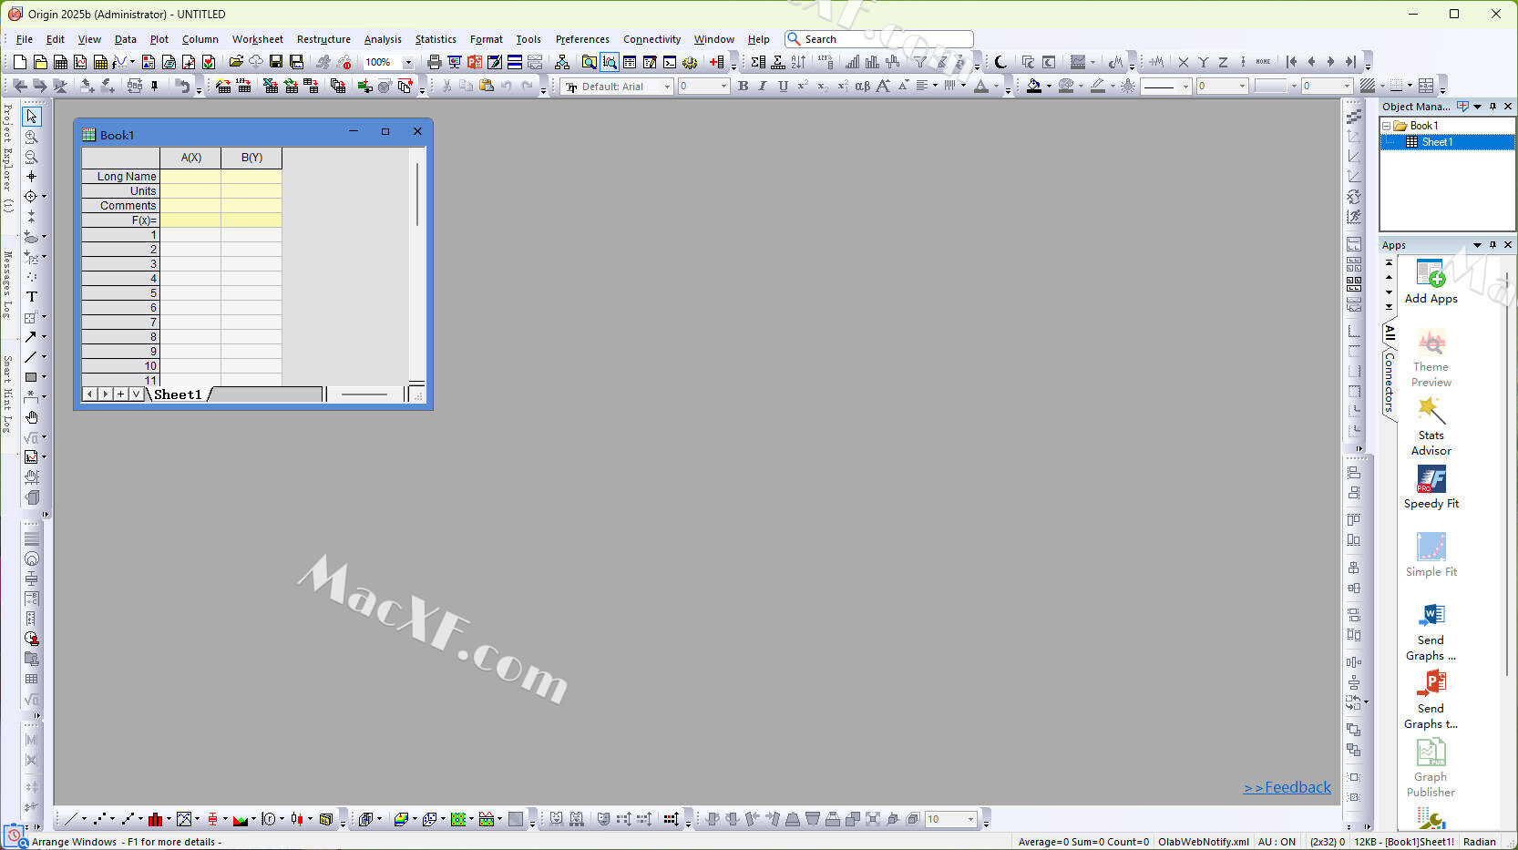Viewport: 1518px width, 850px height.
Task: Switch to Connectors tab in Apps
Action: (x=1390, y=383)
